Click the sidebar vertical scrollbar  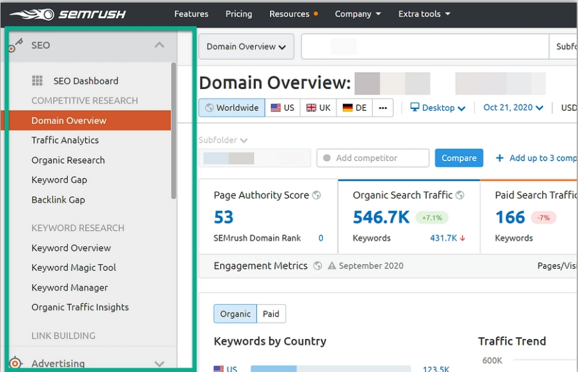point(174,131)
